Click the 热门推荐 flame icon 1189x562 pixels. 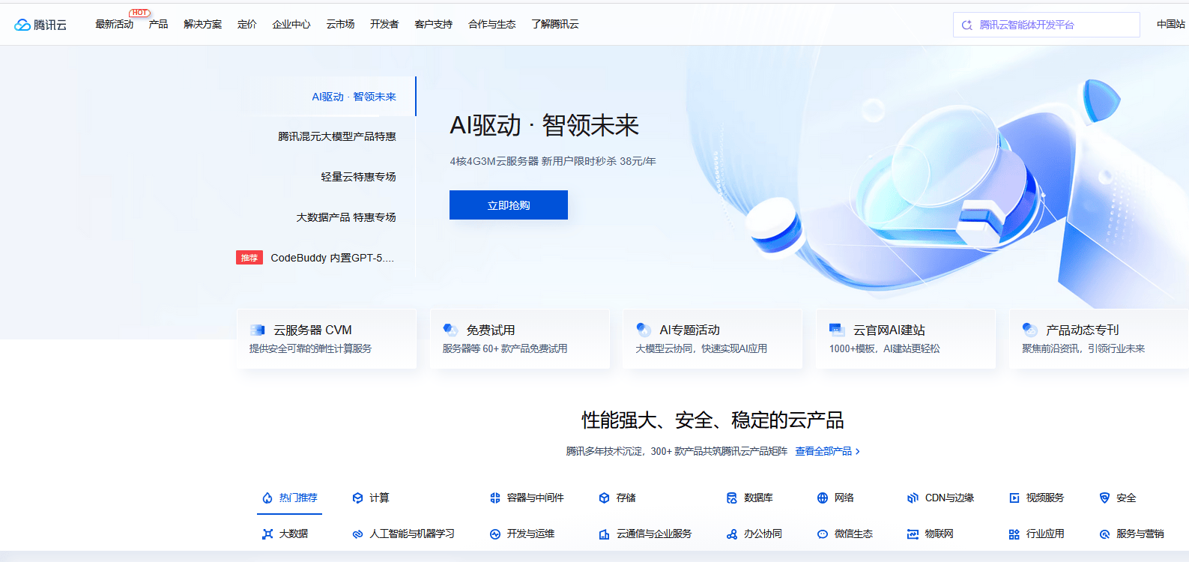(x=267, y=498)
